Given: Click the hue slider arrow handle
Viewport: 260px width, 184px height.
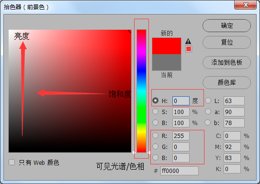Looking at the screenshot, I should pyautogui.click(x=134, y=152).
